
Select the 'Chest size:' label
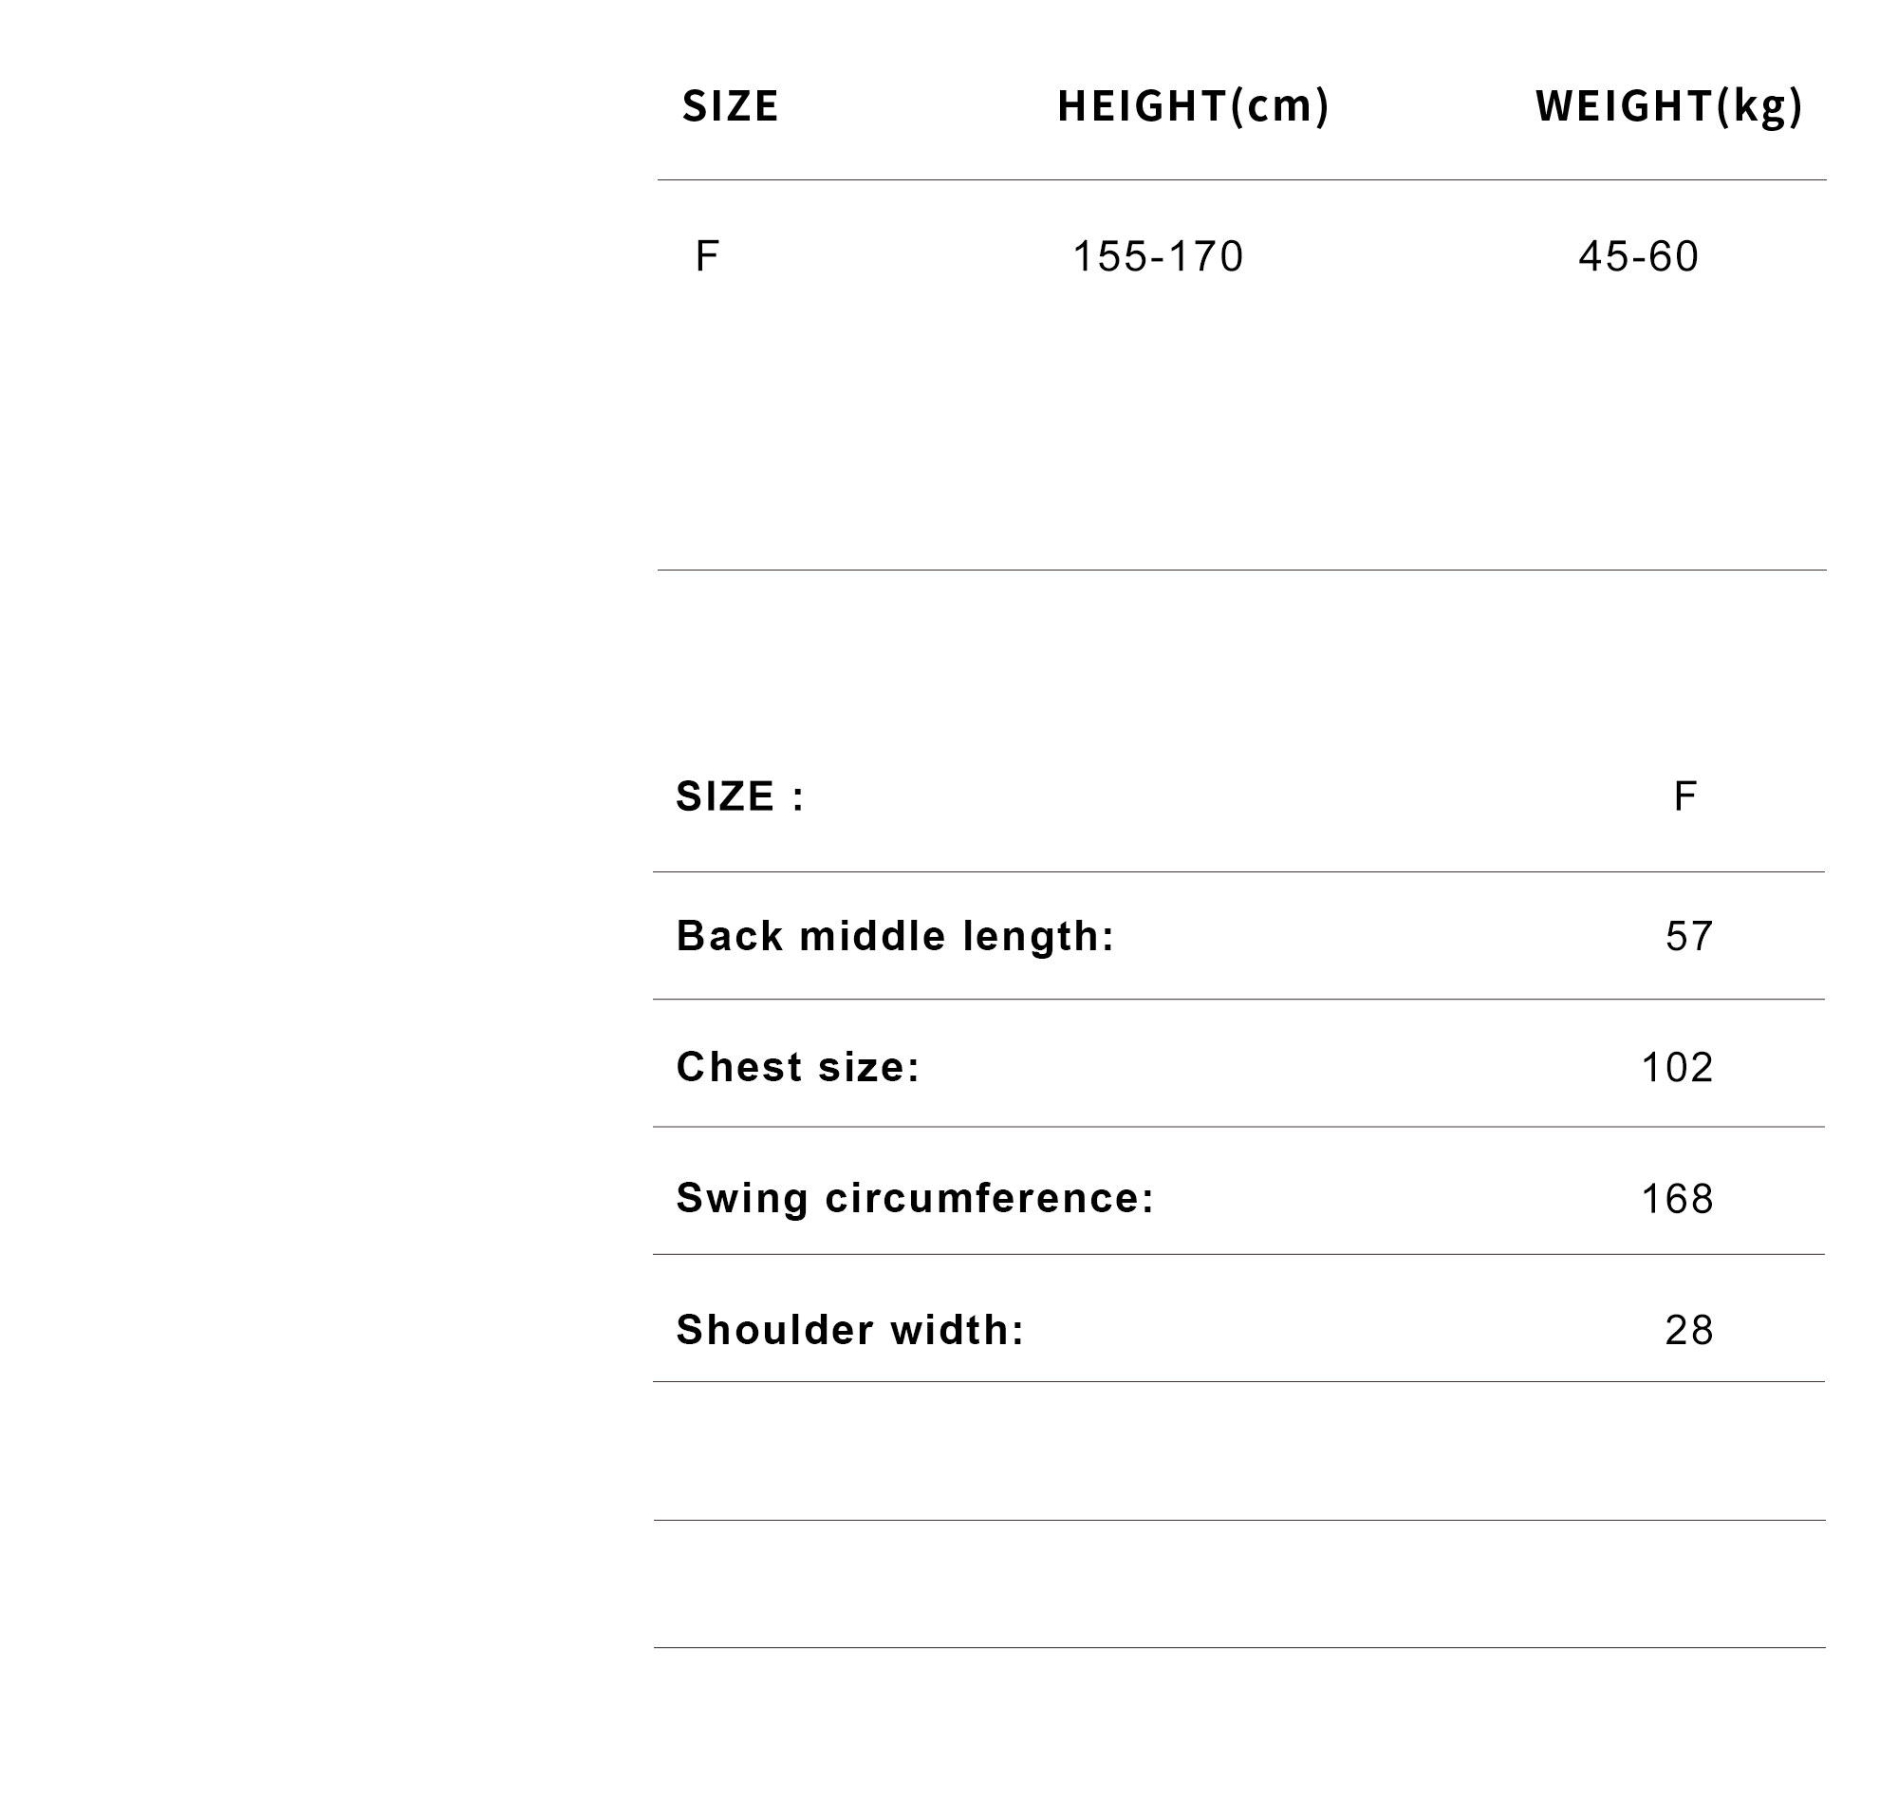[x=798, y=1066]
